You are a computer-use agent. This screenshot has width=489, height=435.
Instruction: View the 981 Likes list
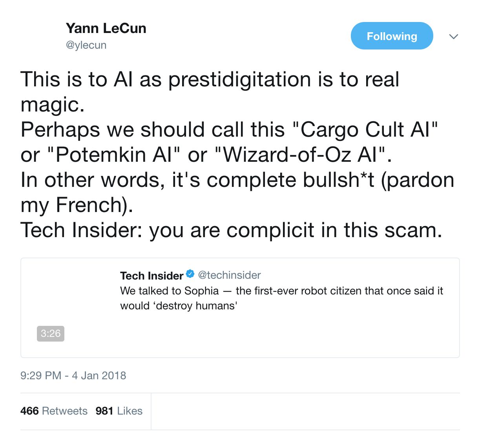click(x=119, y=411)
